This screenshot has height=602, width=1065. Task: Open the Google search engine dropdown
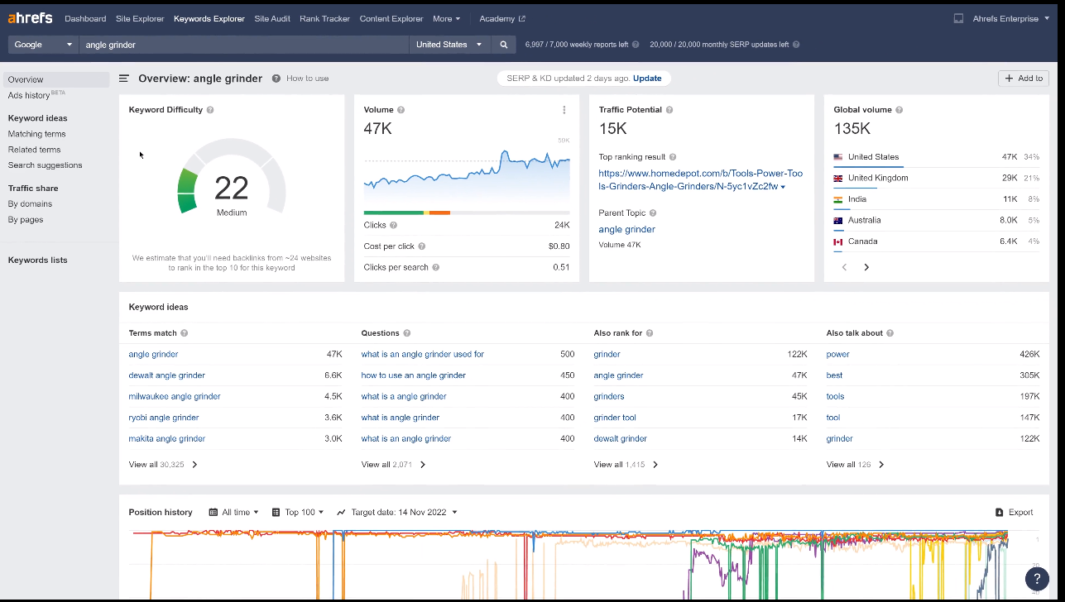[x=44, y=45]
